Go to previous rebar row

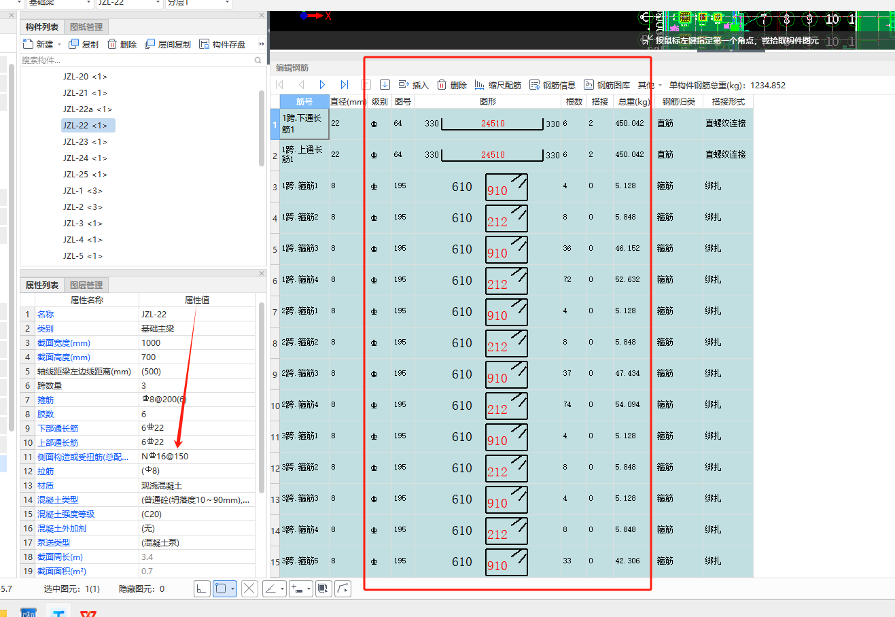tap(301, 85)
